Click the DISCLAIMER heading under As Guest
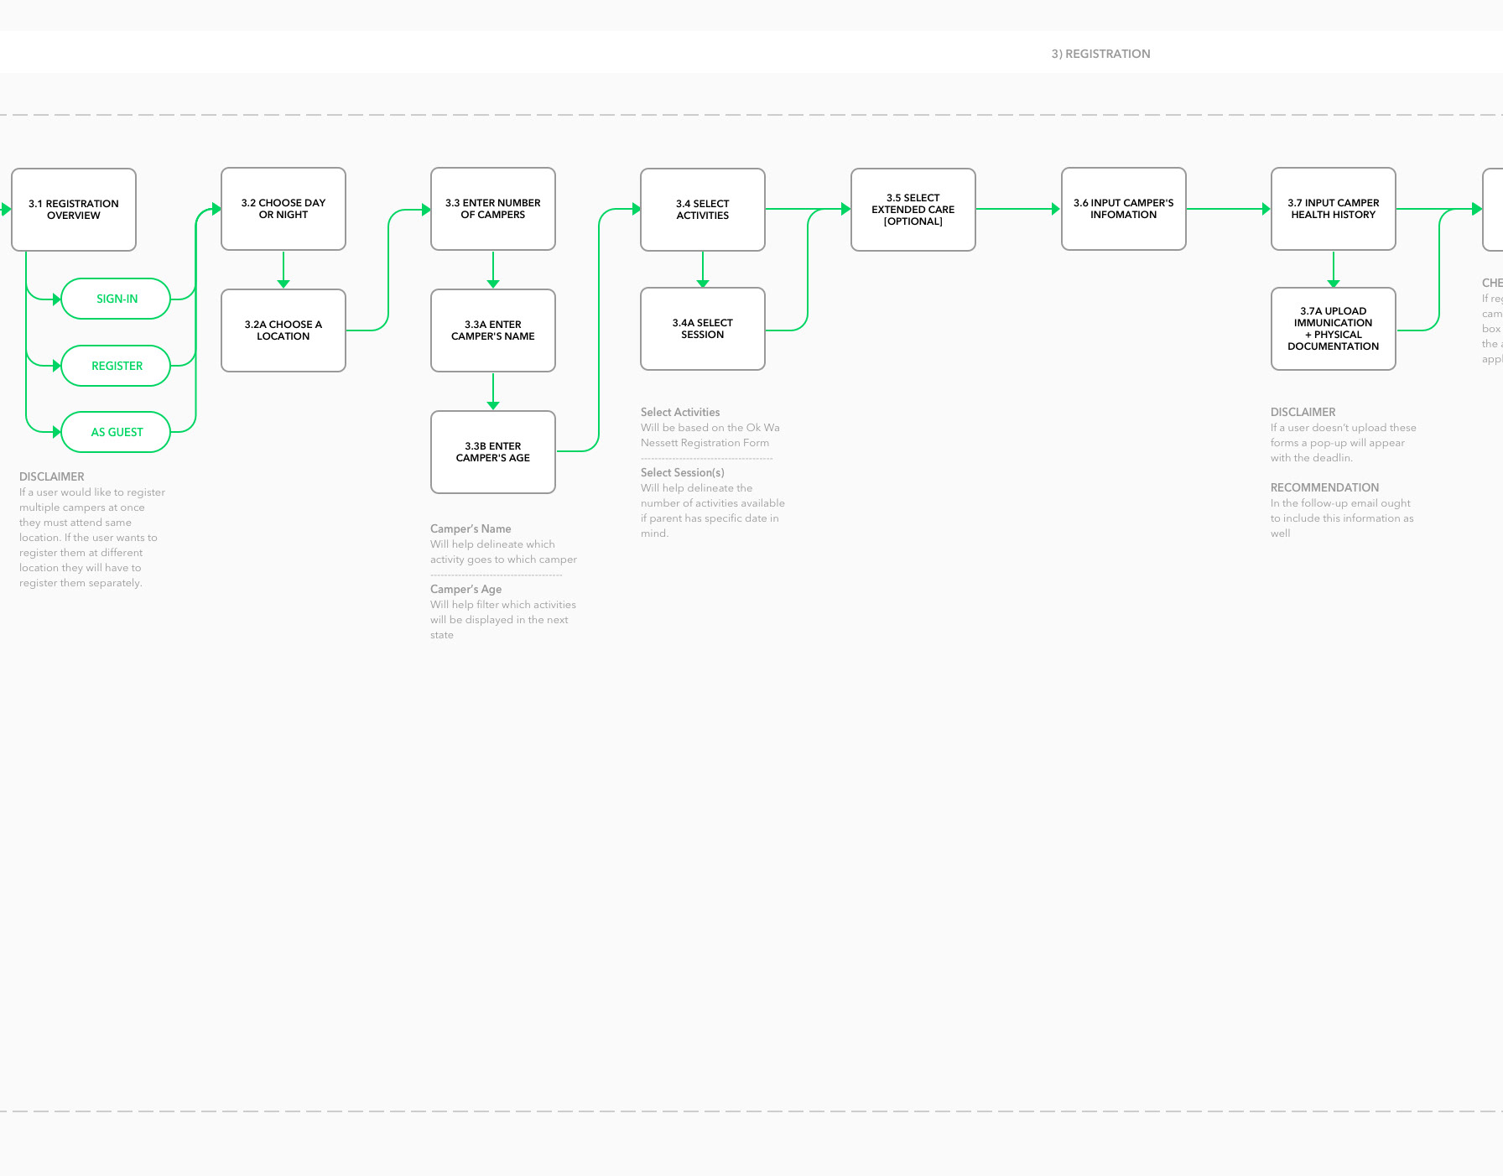 [52, 476]
